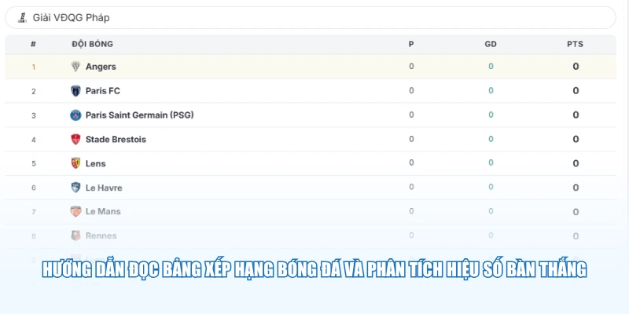629x314 pixels.
Task: Select the P value for Le Havre
Action: point(411,187)
